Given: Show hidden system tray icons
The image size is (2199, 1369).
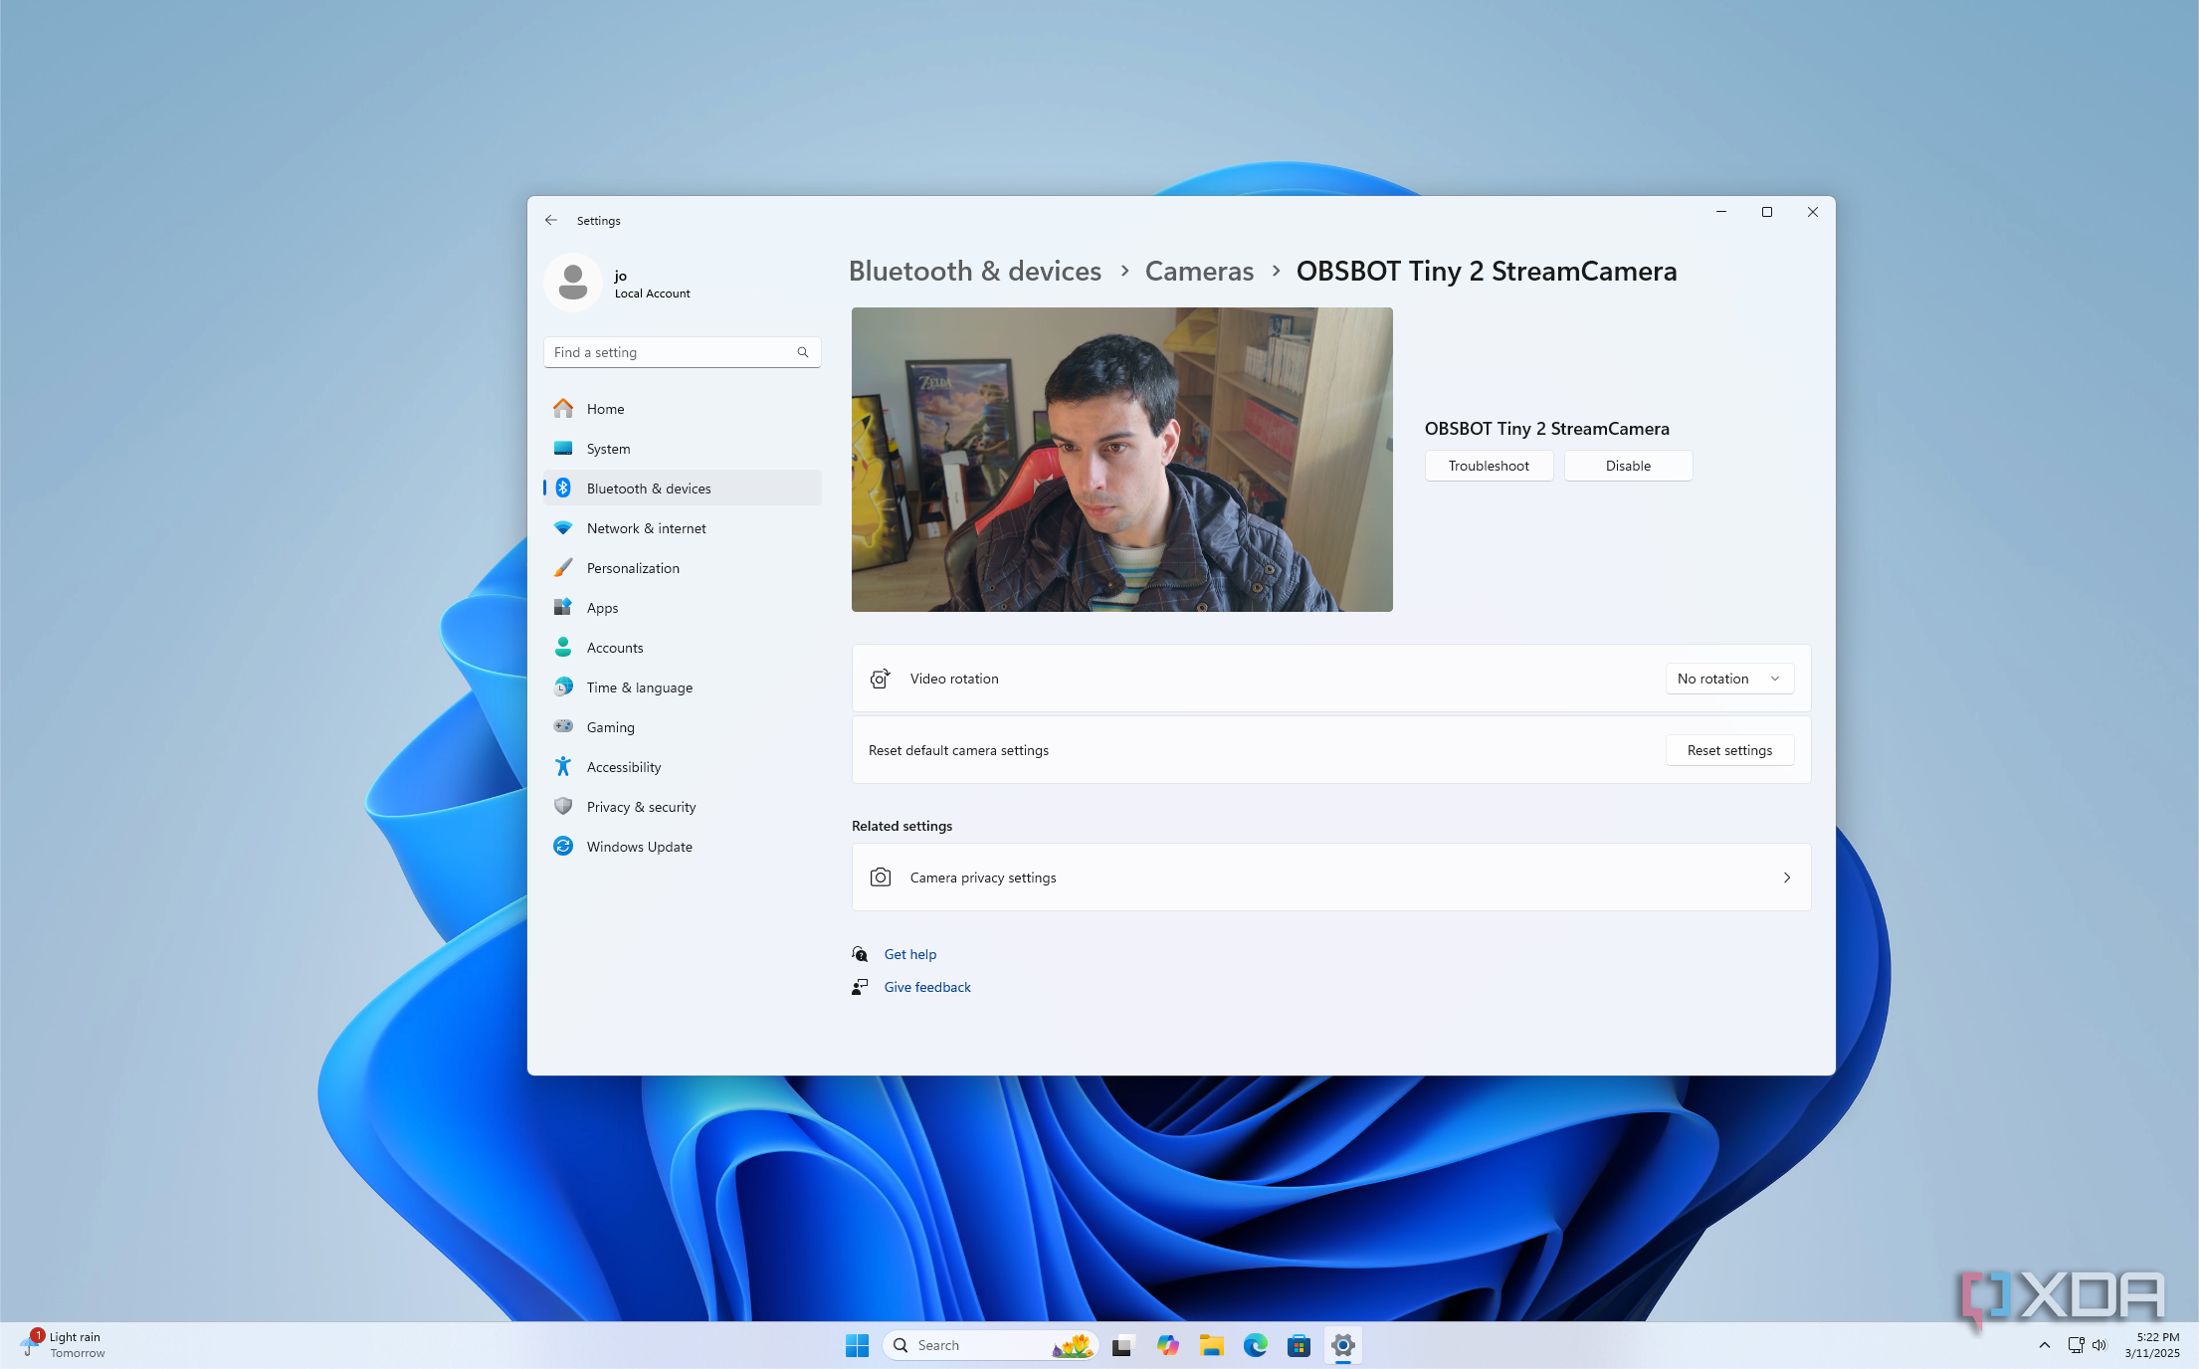Looking at the screenshot, I should point(2044,1345).
